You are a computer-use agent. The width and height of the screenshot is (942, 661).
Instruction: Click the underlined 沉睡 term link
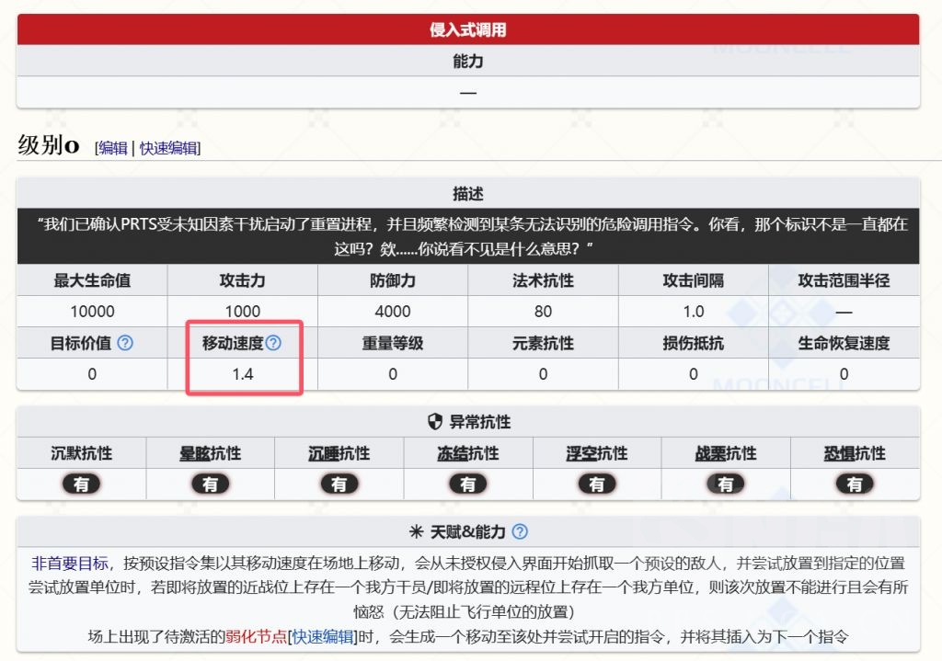coord(321,451)
